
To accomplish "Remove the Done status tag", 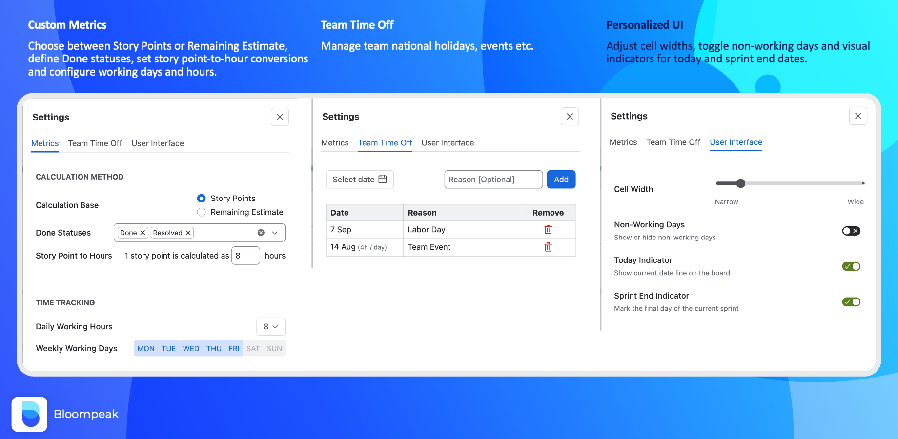I will 143,233.
